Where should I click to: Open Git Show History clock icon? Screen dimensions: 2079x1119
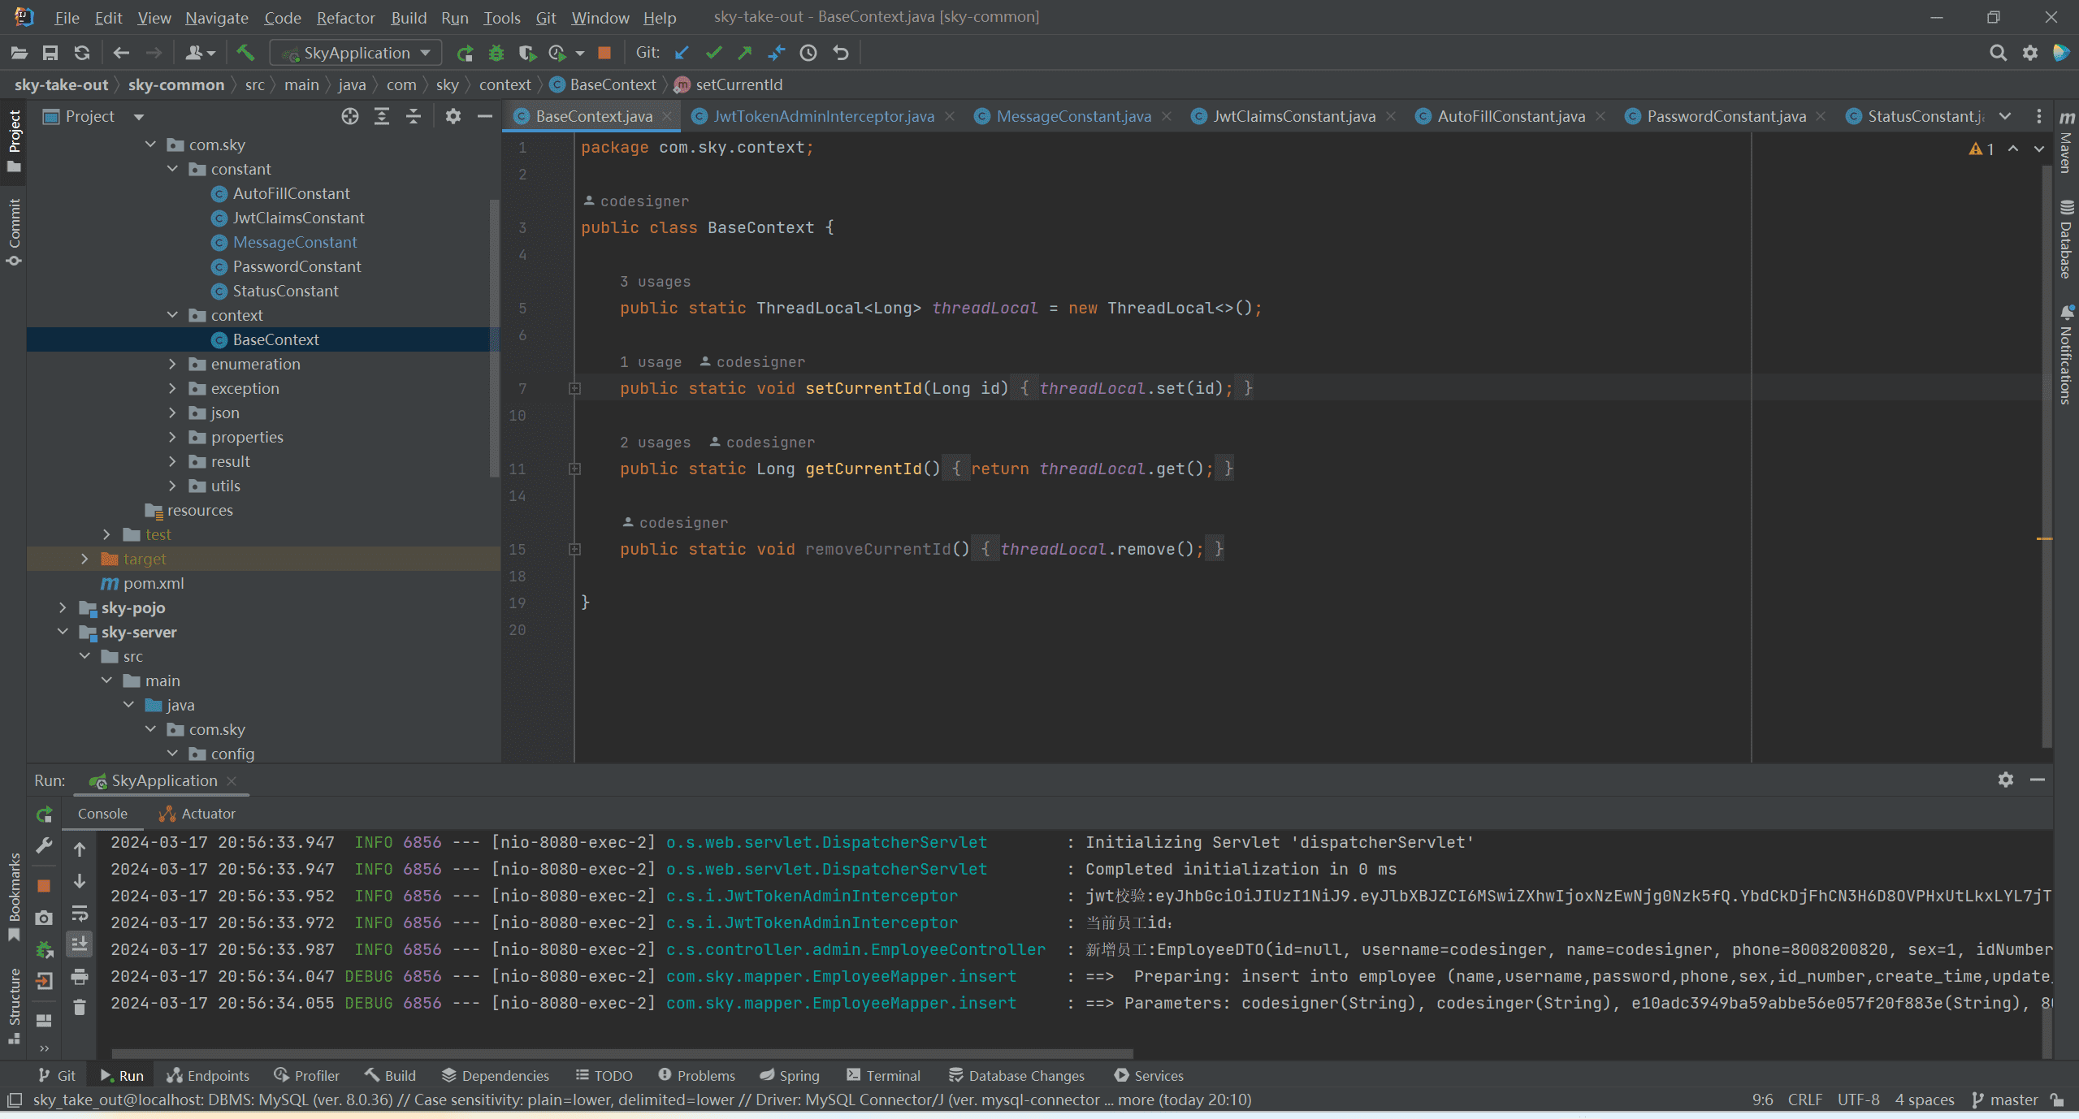808,53
